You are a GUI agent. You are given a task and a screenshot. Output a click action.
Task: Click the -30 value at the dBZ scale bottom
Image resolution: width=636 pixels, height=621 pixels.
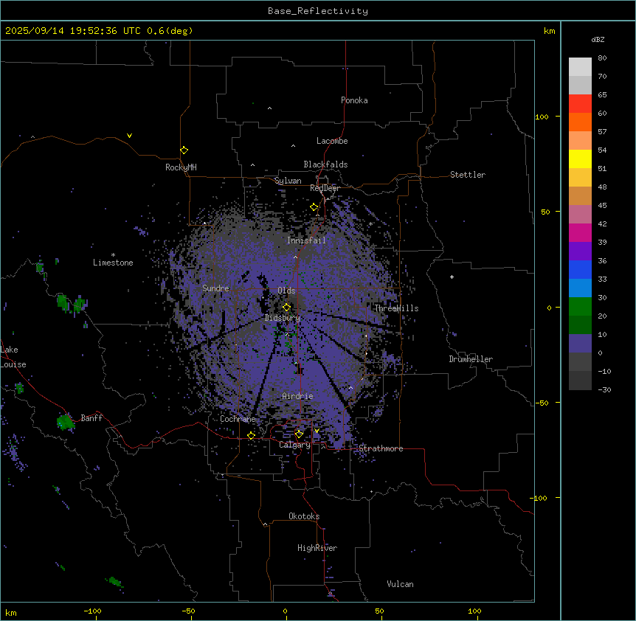click(604, 389)
